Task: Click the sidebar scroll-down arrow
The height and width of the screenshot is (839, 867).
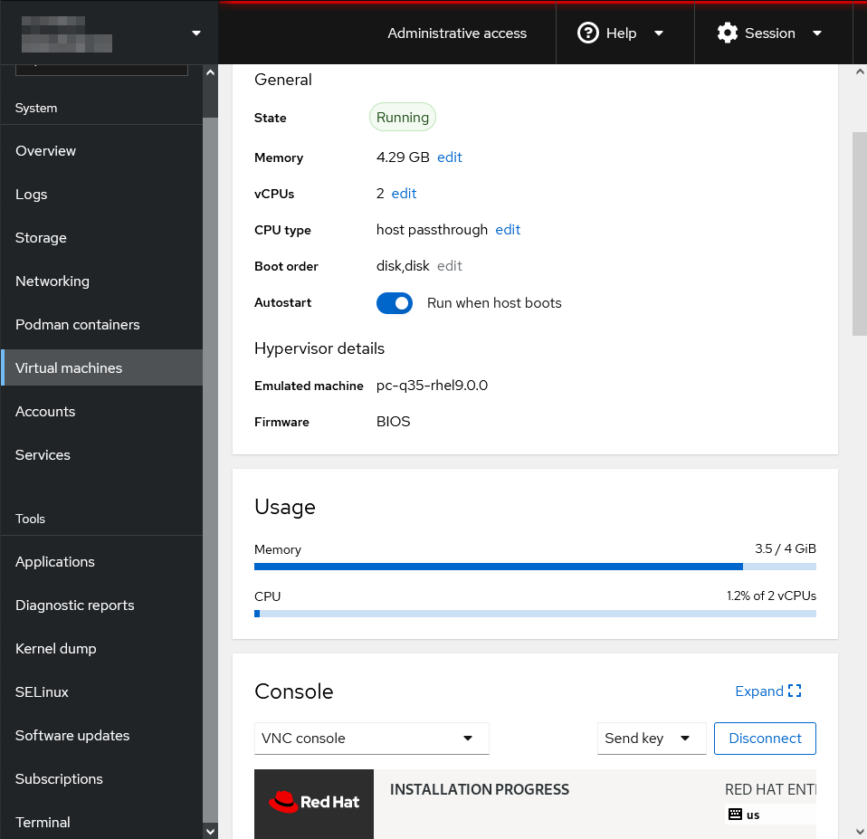Action: (x=211, y=831)
